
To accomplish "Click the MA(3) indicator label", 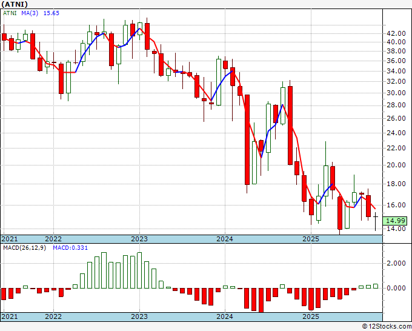I will pyautogui.click(x=30, y=13).
